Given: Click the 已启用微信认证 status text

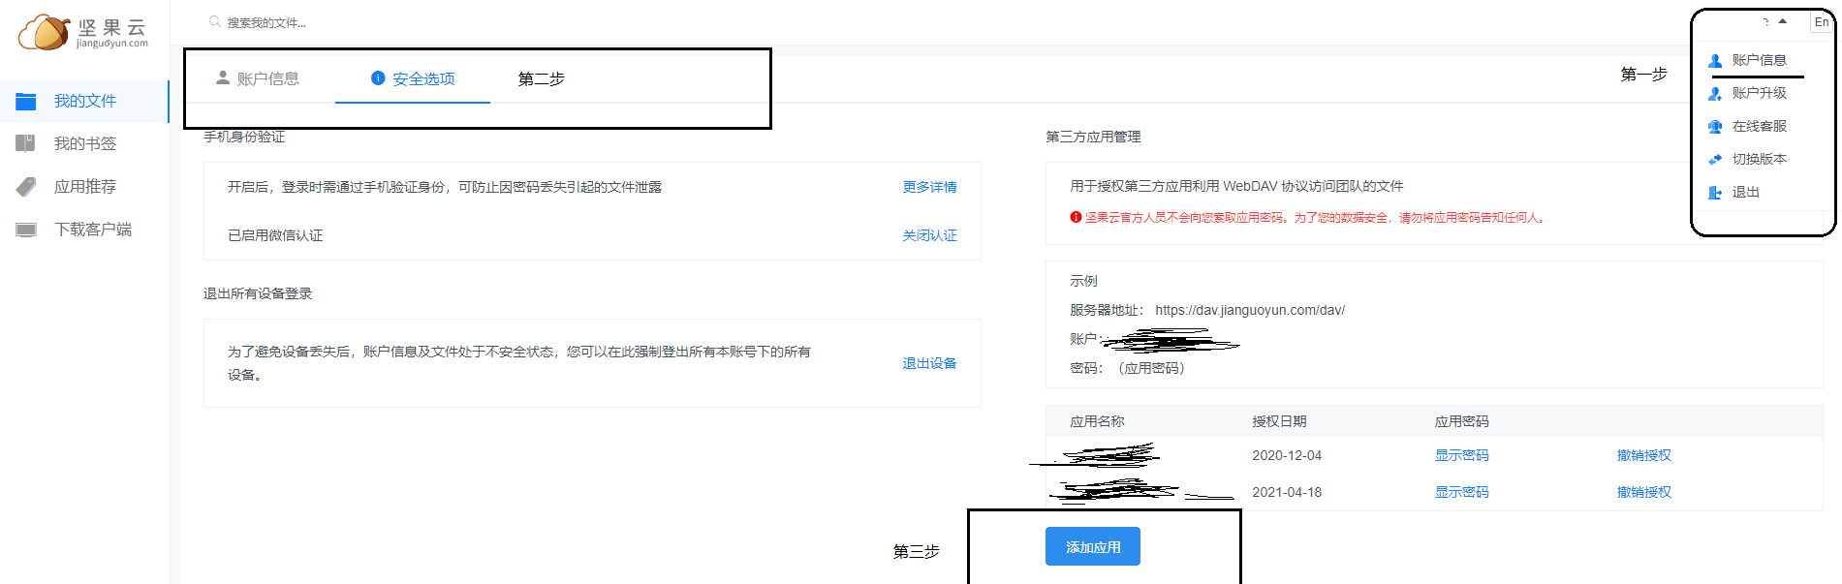Looking at the screenshot, I should click(x=275, y=235).
